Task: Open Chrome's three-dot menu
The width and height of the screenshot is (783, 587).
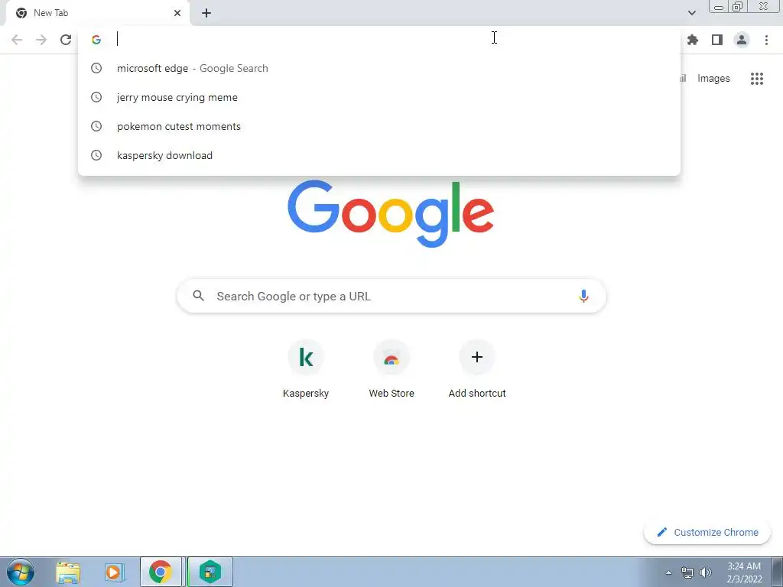Action: tap(766, 40)
